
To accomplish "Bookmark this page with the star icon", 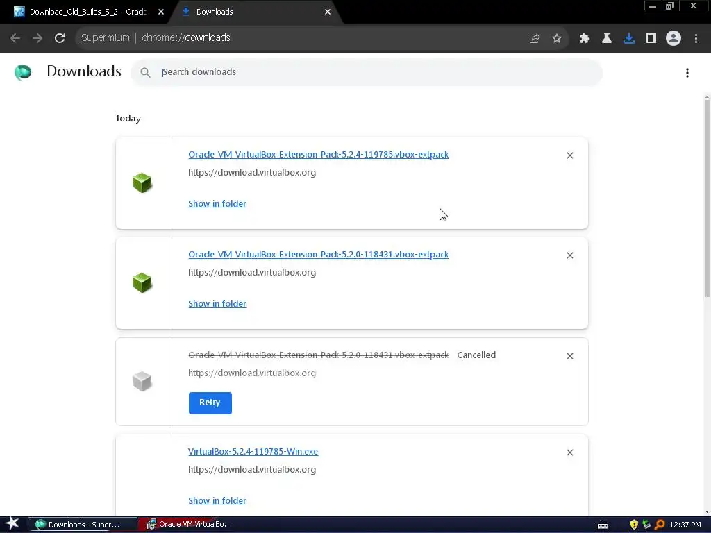I will tap(557, 39).
